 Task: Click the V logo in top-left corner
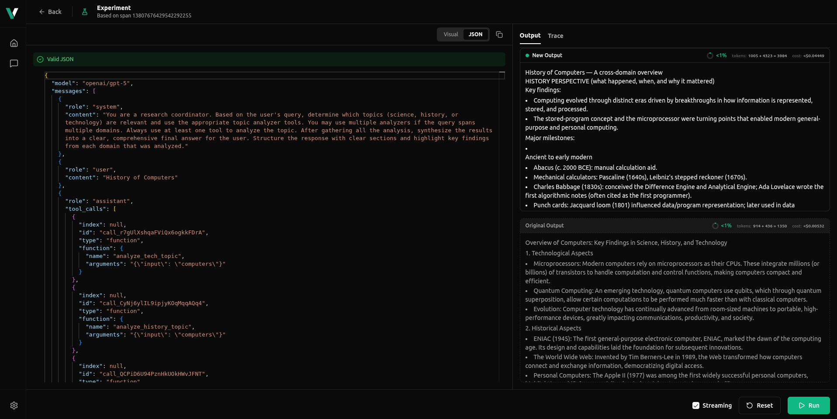click(13, 12)
